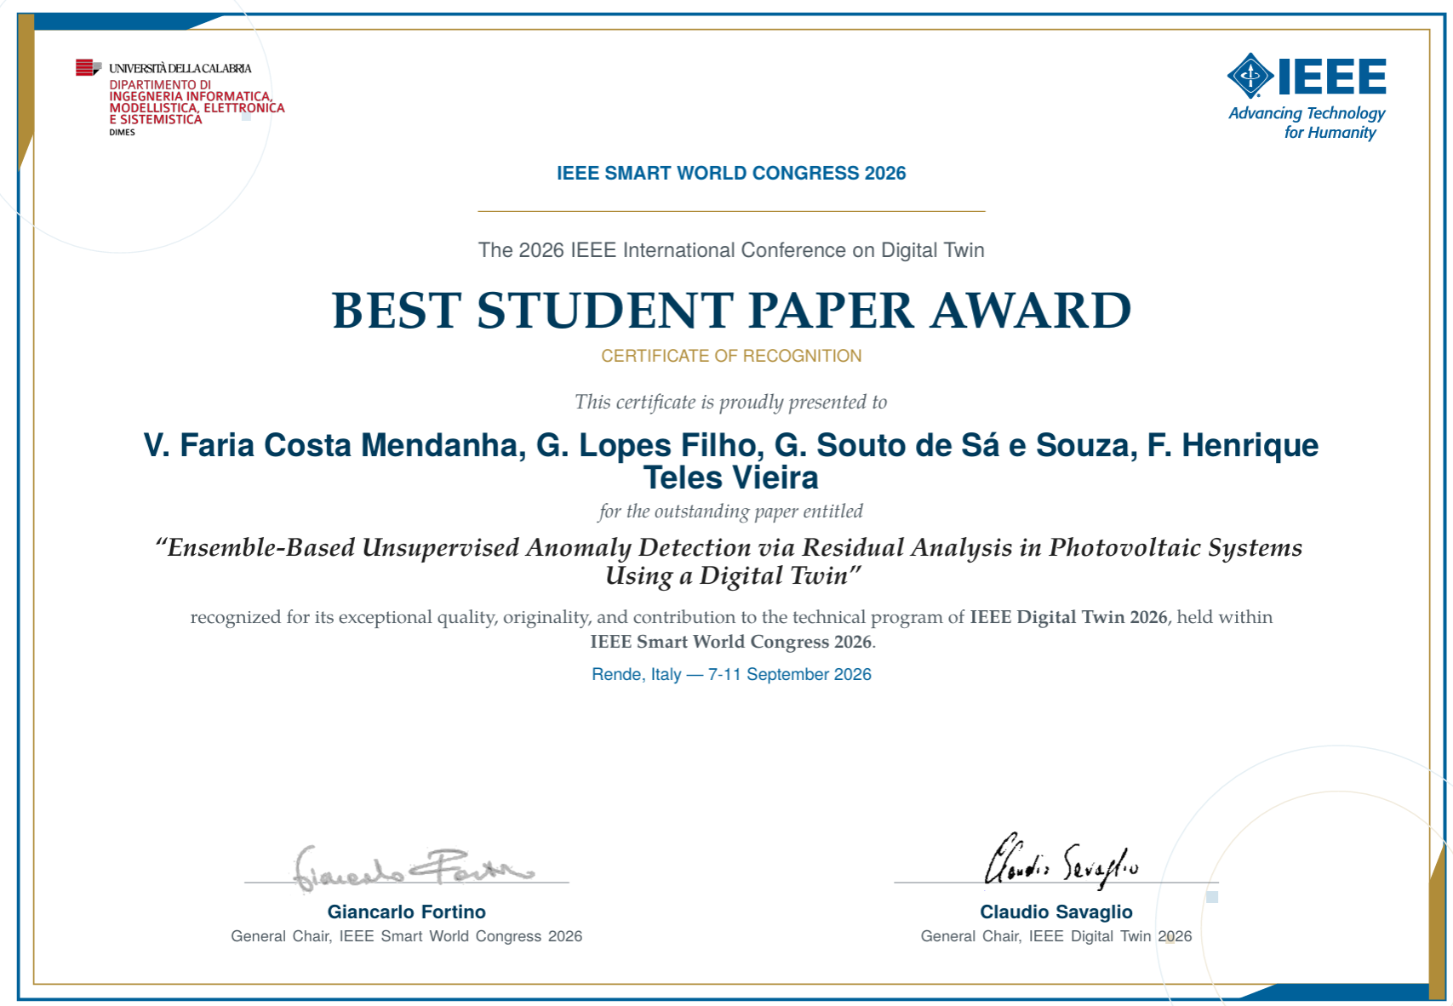
Task: Click Giancarlo Fortino's handwritten signature
Action: [414, 868]
